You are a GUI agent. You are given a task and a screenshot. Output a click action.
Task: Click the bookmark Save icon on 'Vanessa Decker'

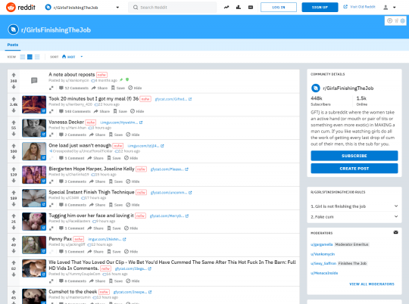[111, 135]
